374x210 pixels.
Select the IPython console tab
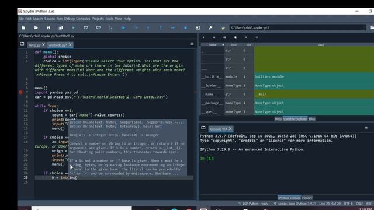point(289,198)
